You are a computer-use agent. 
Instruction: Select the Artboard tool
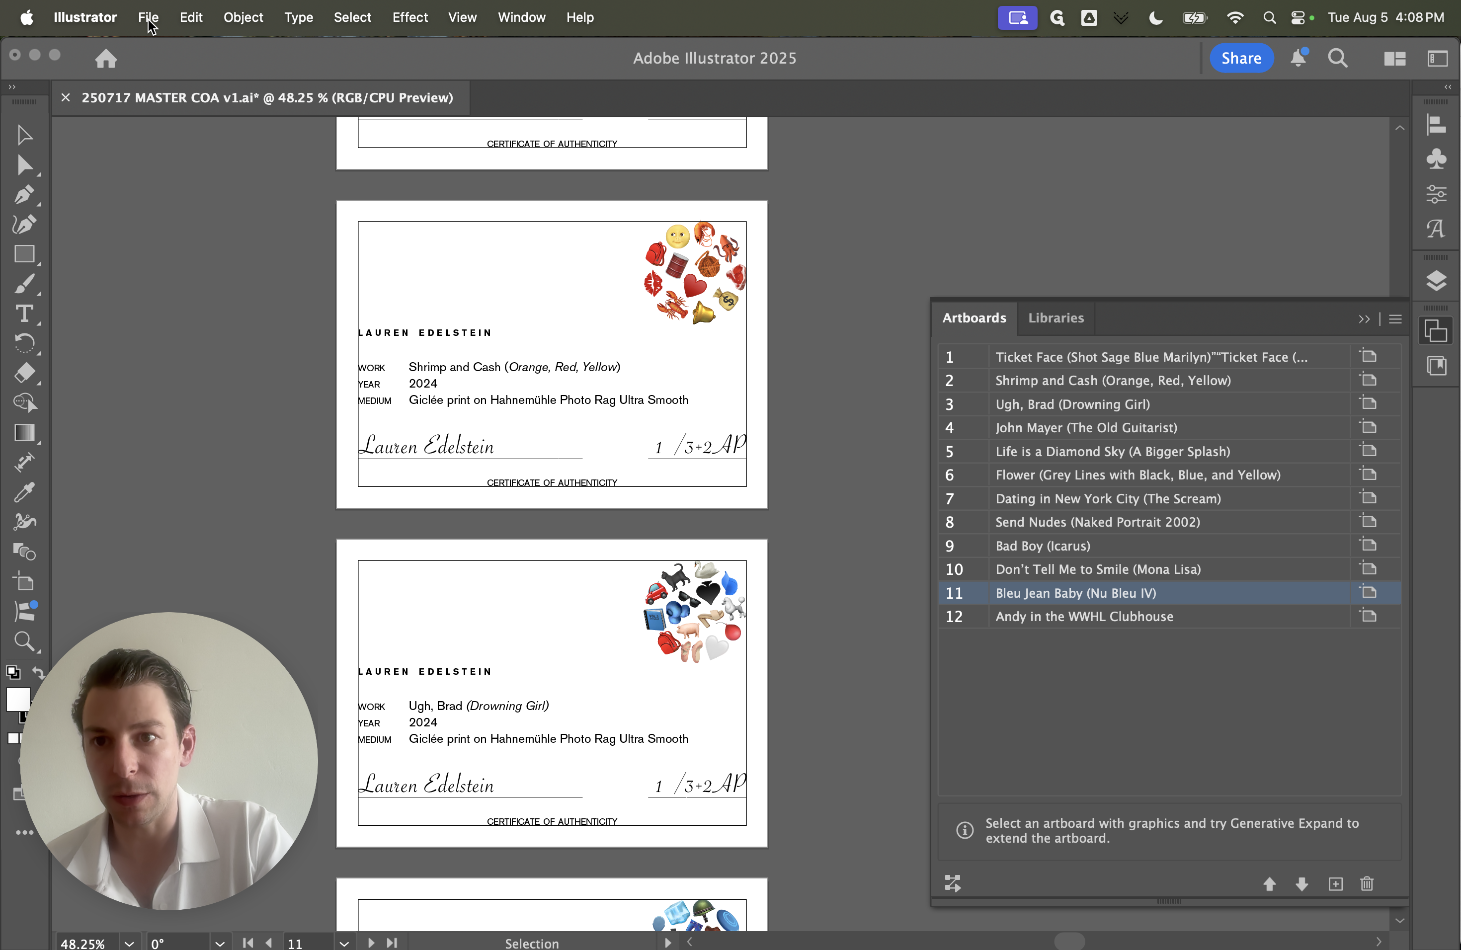tap(24, 582)
